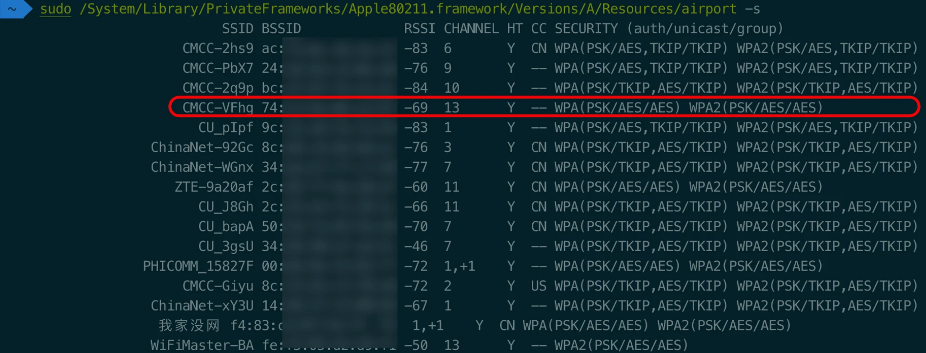Click the -46 RSSI value of CU_3gsU
Viewport: 926px width, 353px height.
pos(416,246)
